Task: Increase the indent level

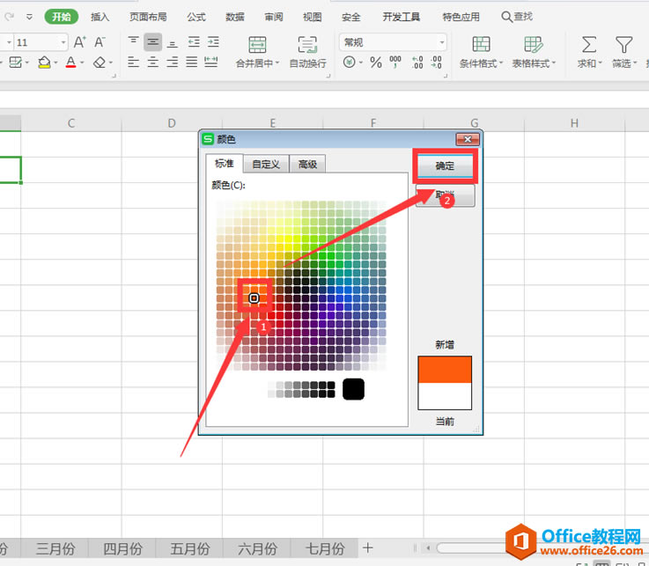Action: coord(213,41)
